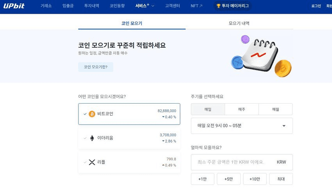Add 50,000 with the +5만 button
Image resolution: width=332 pixels, height=195 pixels.
pyautogui.click(x=228, y=179)
